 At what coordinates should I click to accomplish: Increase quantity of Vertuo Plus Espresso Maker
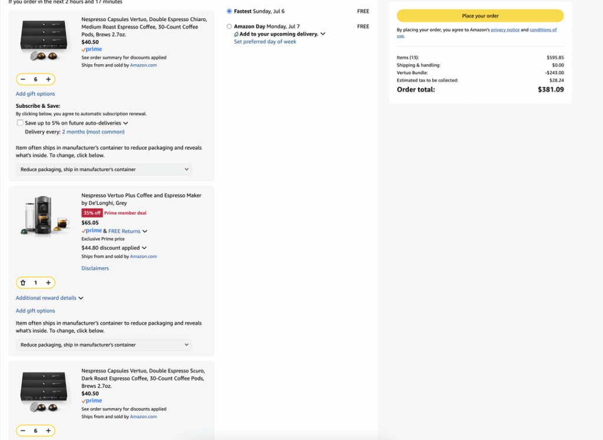coord(48,283)
